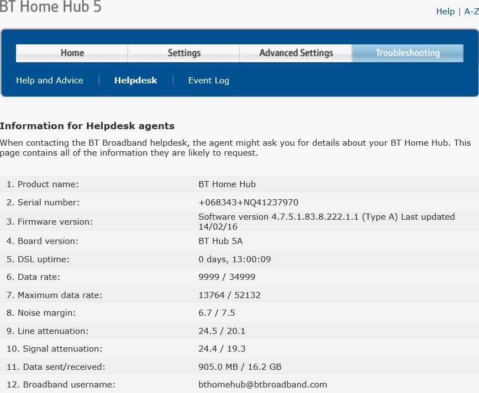Select the Troubleshooting tab
The width and height of the screenshot is (479, 393).
tap(408, 53)
